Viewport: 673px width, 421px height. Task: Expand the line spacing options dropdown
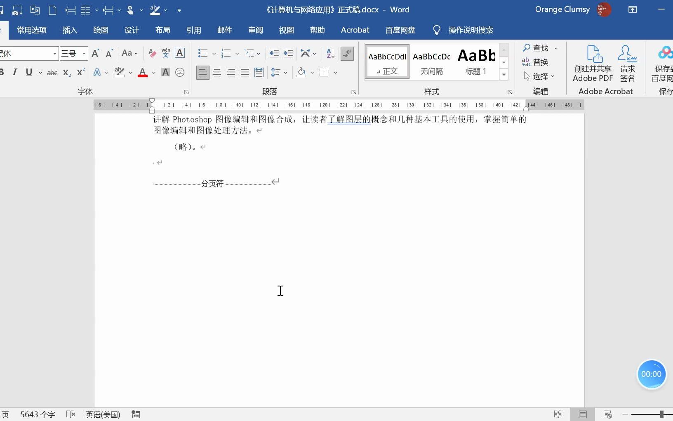[x=286, y=72]
